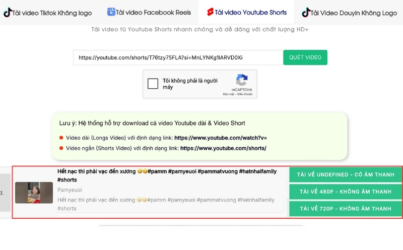Viewport: 403px width, 250px height.
Task: Open the Tải video Tiktok Không logo tab
Action: 47,13
